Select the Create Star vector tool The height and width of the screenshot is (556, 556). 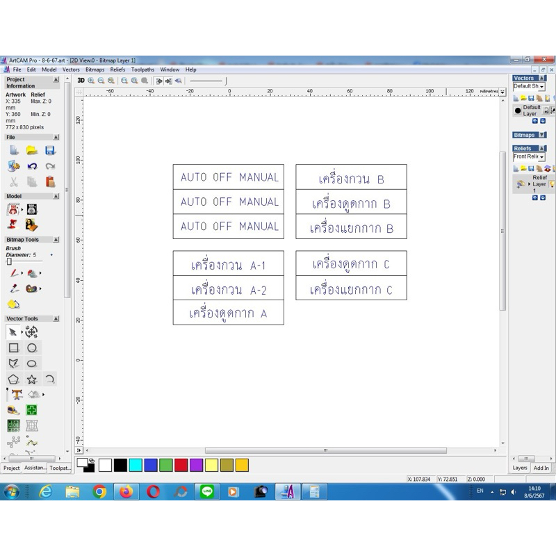[x=32, y=379]
